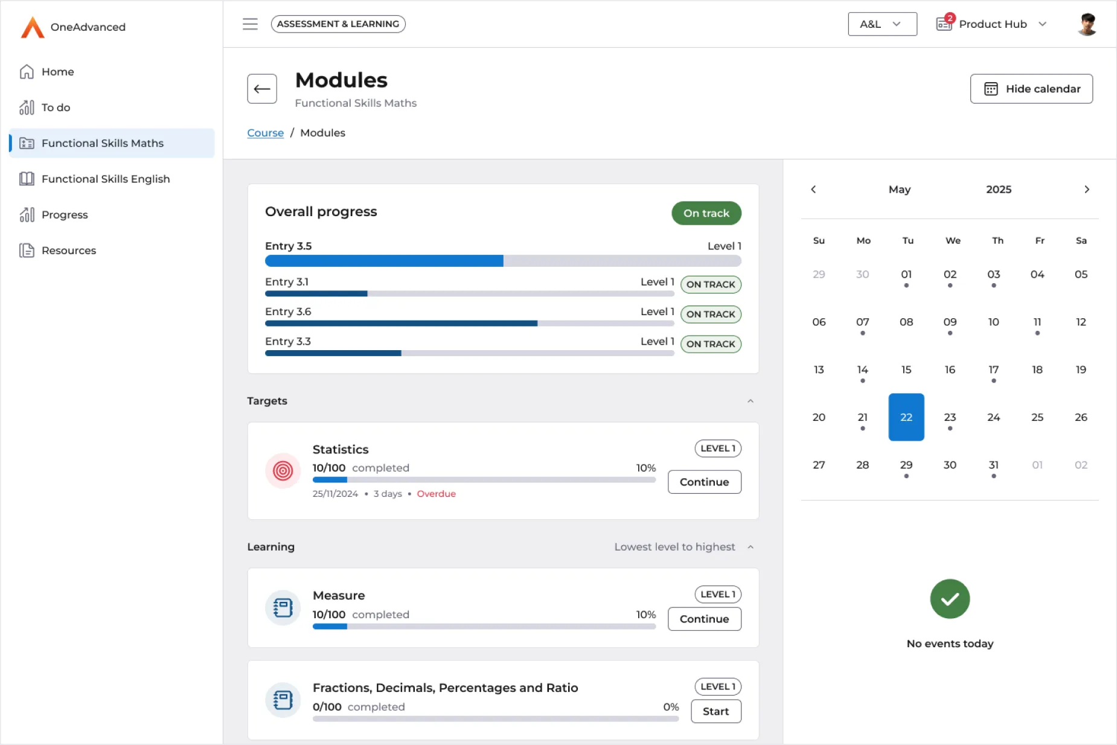The image size is (1117, 745).
Task: Open Functional Skills English in sidebar
Action: (106, 179)
